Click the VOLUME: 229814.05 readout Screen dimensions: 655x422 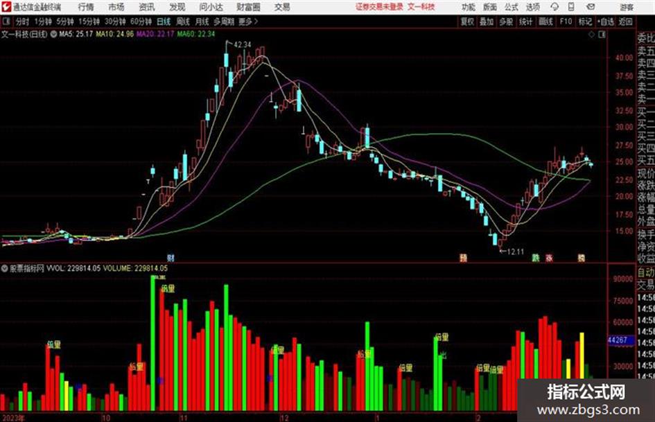tap(135, 268)
